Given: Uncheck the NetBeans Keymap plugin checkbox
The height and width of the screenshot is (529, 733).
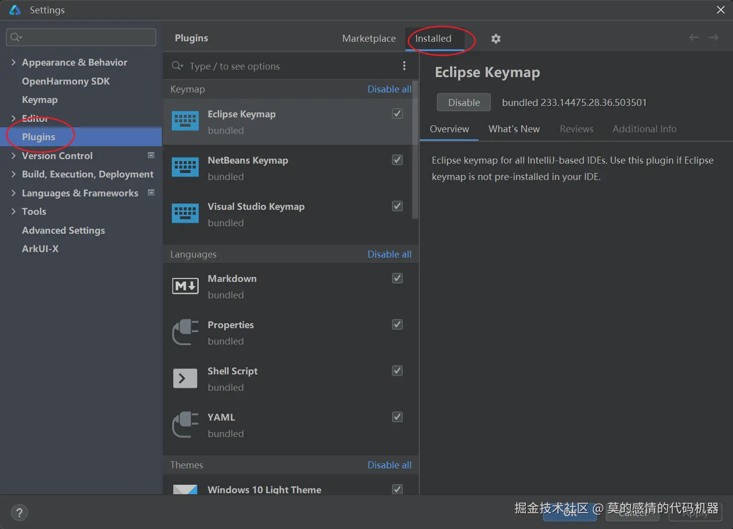Looking at the screenshot, I should pyautogui.click(x=397, y=160).
